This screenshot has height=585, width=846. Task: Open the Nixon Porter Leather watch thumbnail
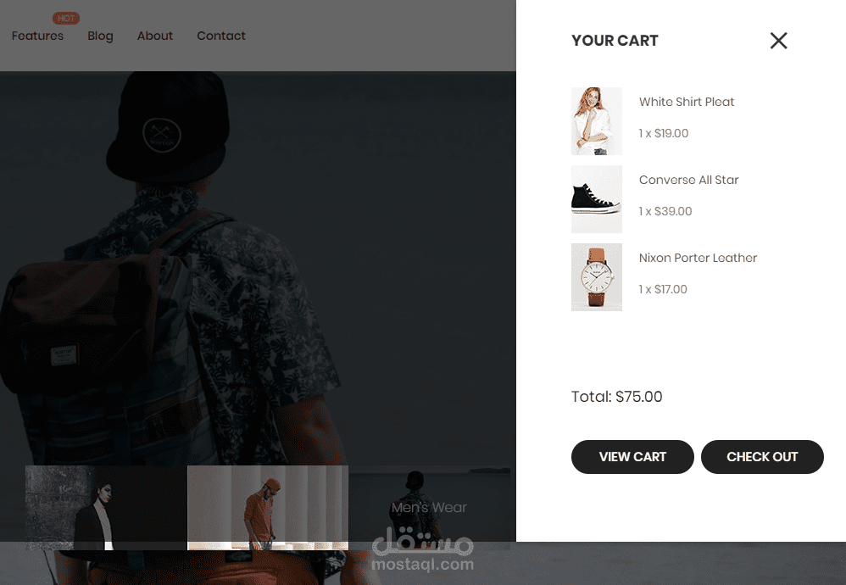tap(597, 277)
